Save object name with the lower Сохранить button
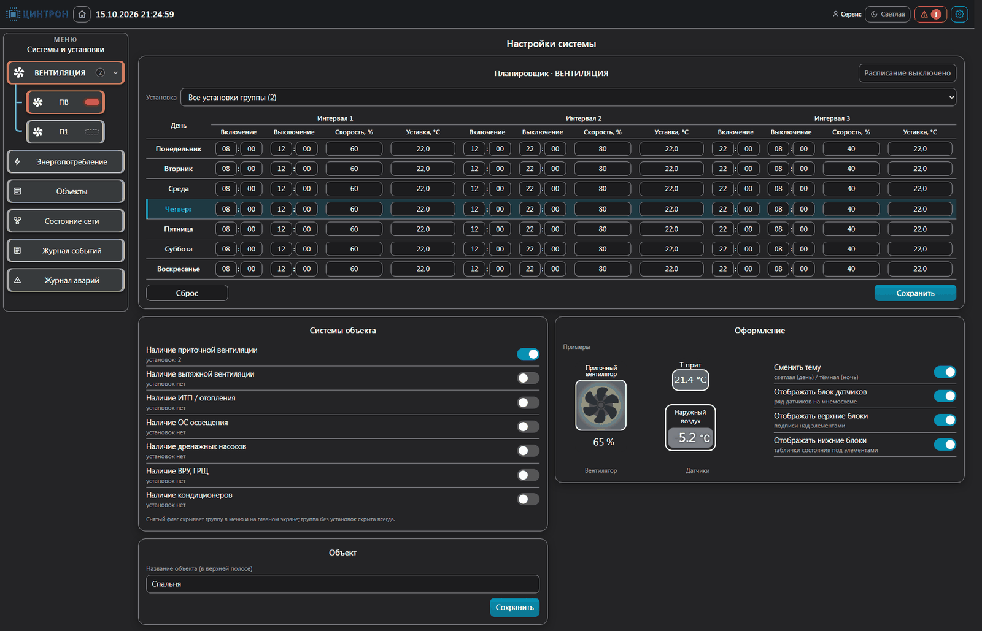This screenshot has width=982, height=631. click(514, 608)
